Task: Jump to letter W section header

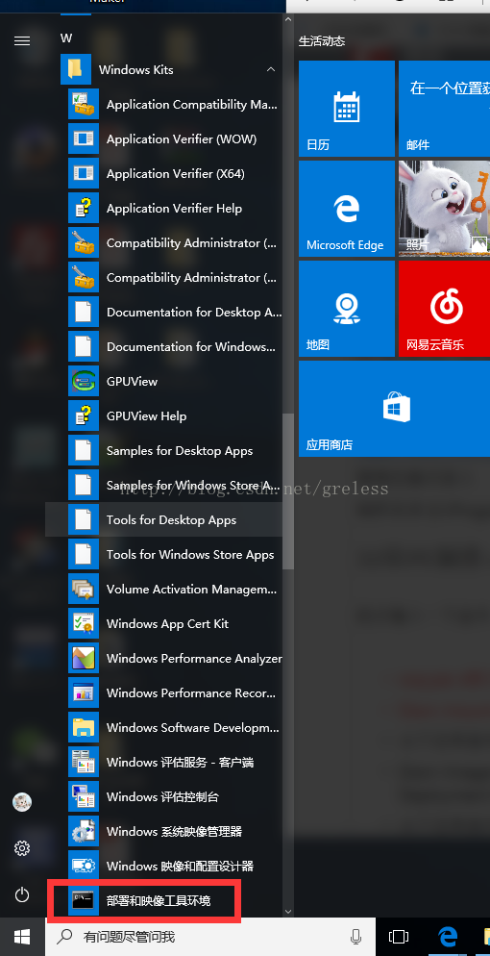Action: 66,38
